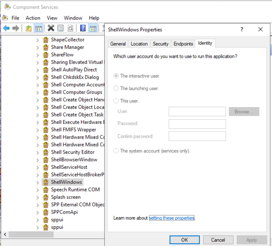Screen dimensions: 272x246
Task: Click the ShellServiceHost package icon
Action: point(46,167)
